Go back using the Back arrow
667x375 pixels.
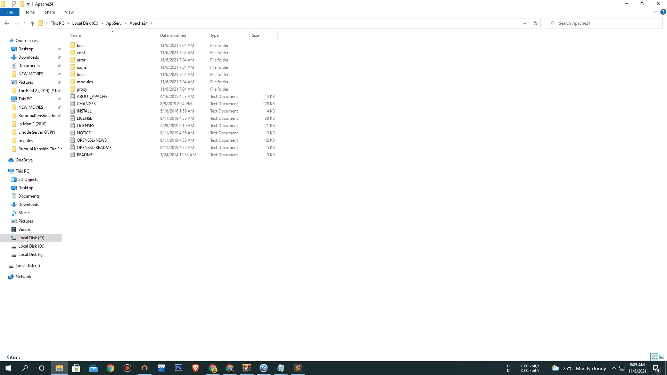tap(7, 23)
